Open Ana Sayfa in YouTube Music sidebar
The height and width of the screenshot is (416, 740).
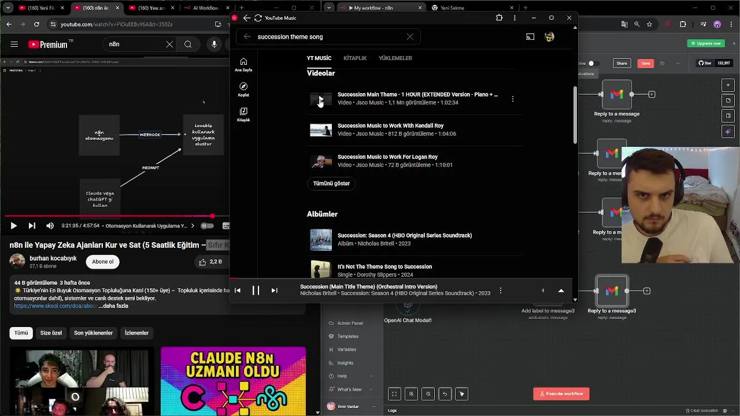tap(243, 65)
